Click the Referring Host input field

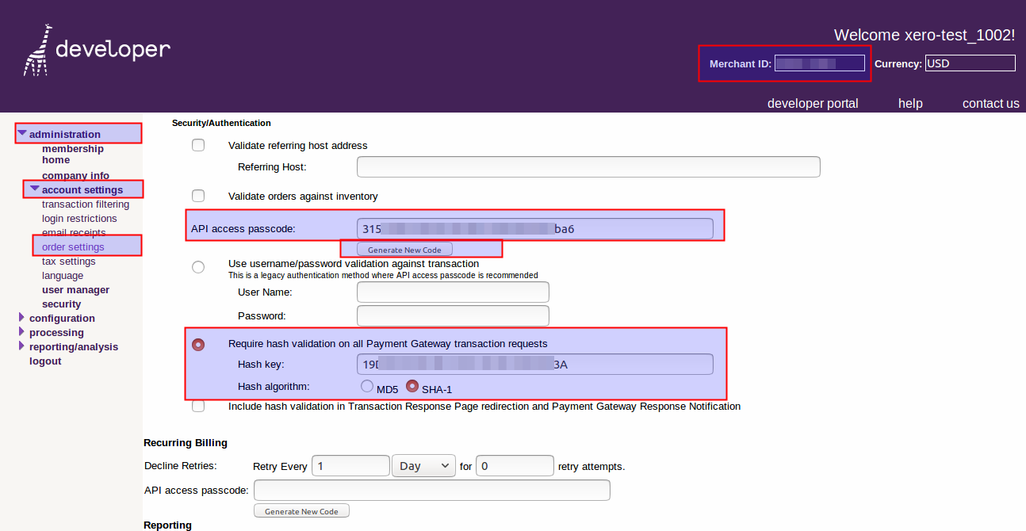click(x=588, y=166)
